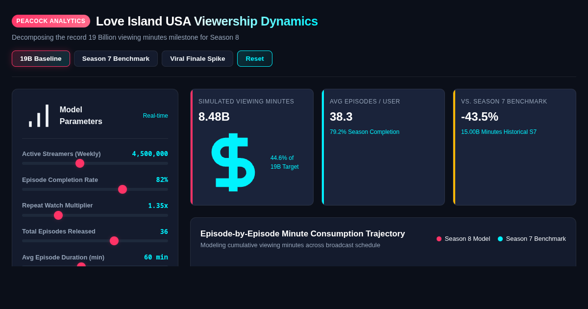Click the 38.3 avg episodes figure
The width and height of the screenshot is (588, 309).
tap(341, 117)
